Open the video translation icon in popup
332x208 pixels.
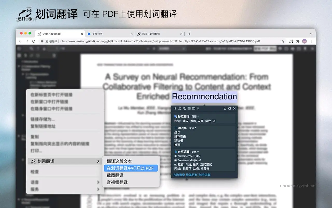189,108
